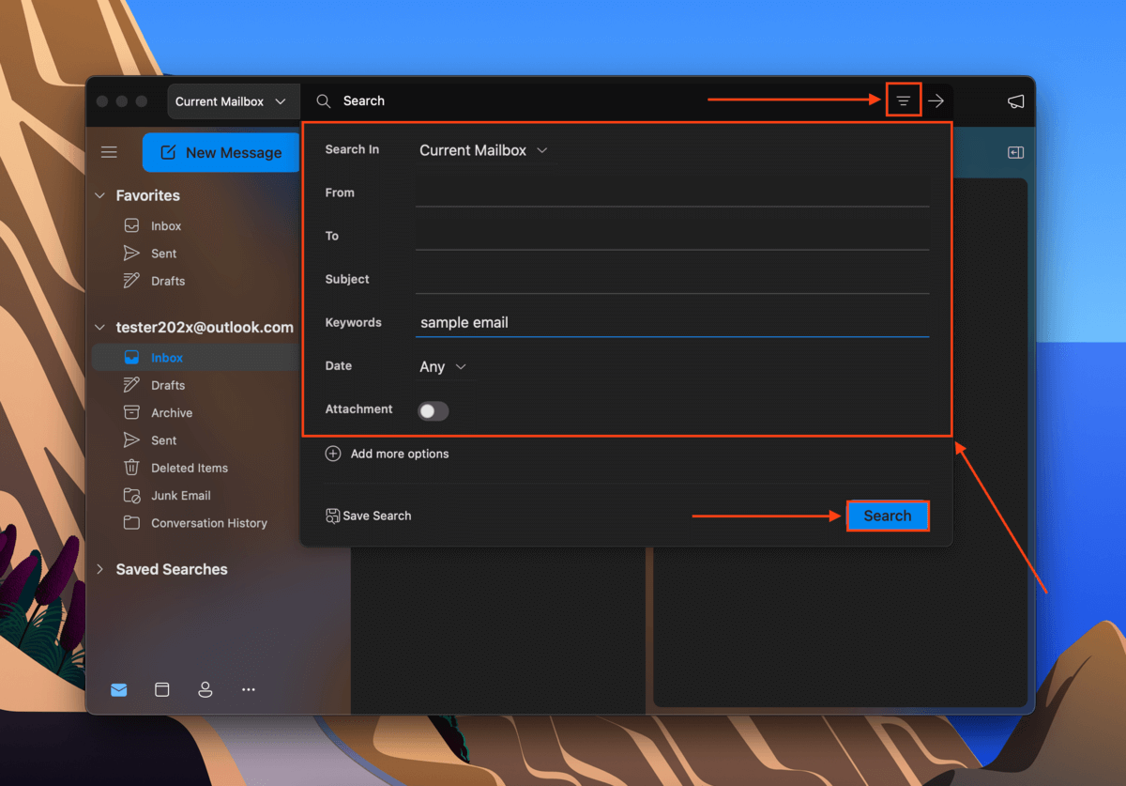Click the Keywords field containing sample email
Image resolution: width=1126 pixels, height=786 pixels.
click(672, 322)
